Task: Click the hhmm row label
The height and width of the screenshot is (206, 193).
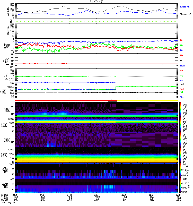Action: (x=4, y=201)
